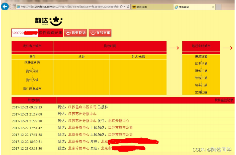Image resolution: width=236 pixels, height=155 pixels.
Task: Click the browser back arrow button
Action: point(5,7)
